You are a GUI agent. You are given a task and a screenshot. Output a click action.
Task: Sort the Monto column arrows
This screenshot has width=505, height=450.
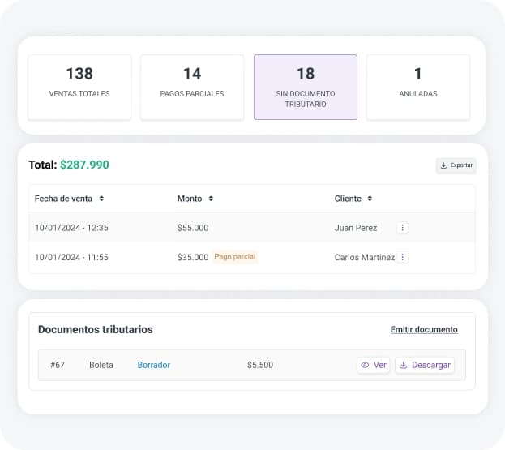coord(211,199)
